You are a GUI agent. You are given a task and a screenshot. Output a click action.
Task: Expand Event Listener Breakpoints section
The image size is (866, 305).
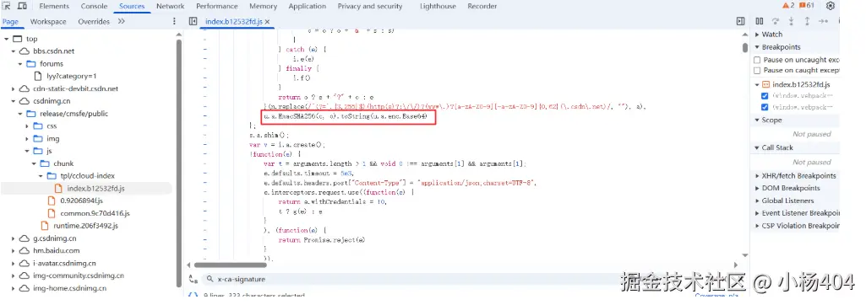point(757,213)
